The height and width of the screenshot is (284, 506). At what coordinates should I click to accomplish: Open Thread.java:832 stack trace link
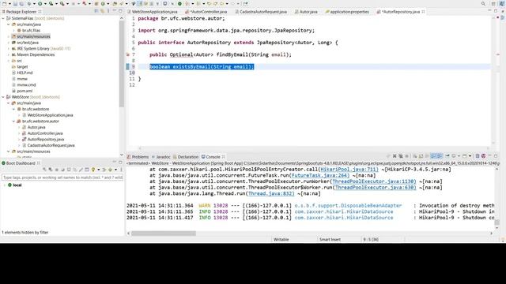tap(270, 193)
